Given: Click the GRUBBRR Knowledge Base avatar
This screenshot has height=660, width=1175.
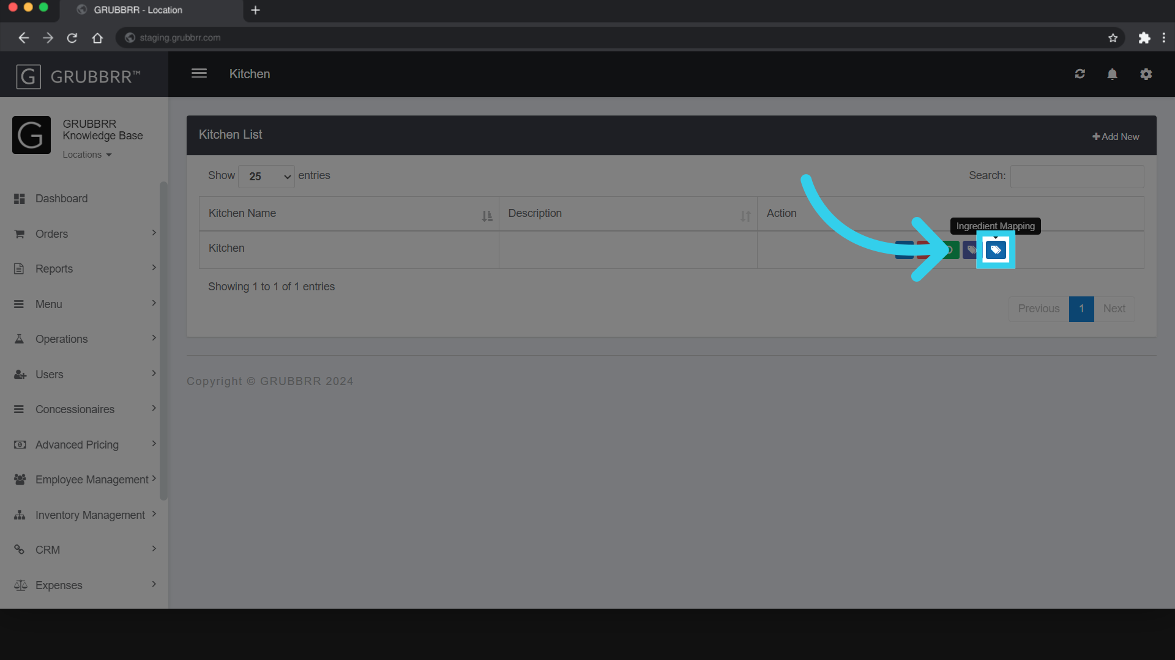Looking at the screenshot, I should pos(31,135).
